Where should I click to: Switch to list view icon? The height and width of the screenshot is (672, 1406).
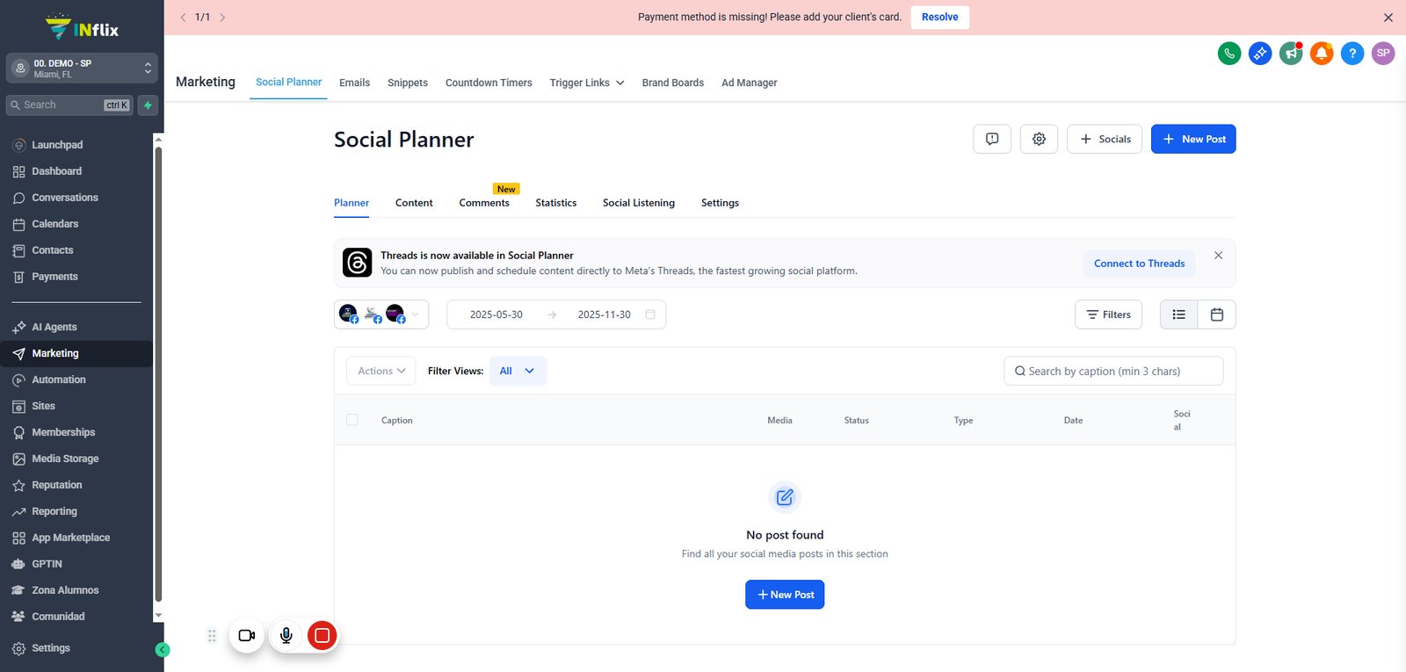[1179, 314]
